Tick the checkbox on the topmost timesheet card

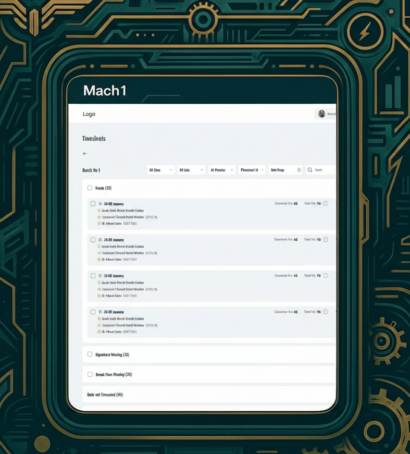[93, 204]
